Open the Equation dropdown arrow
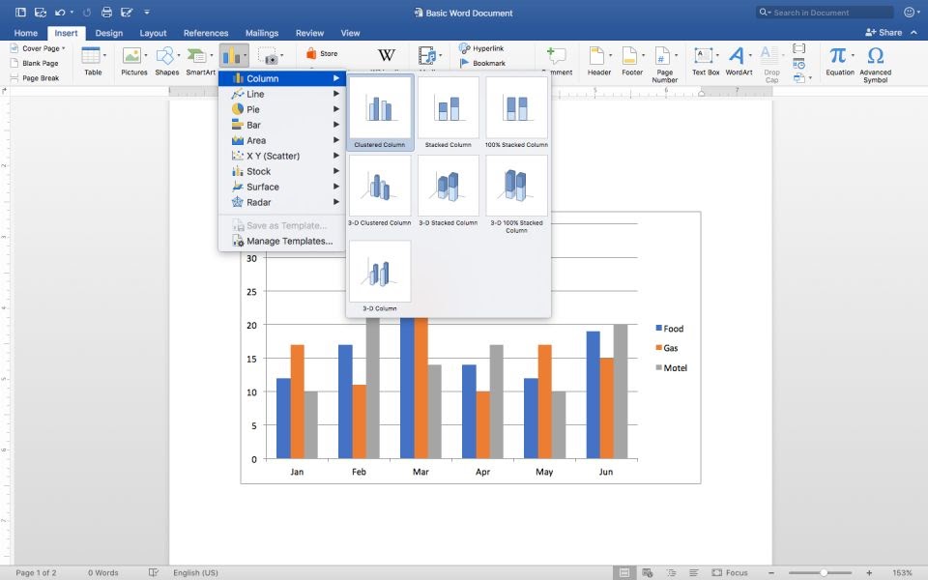 [x=853, y=55]
